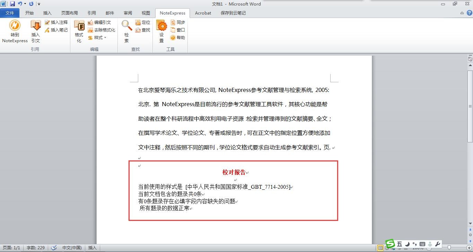Click 中文(中国) language indicator
The image size is (473, 252).
[x=72, y=248]
